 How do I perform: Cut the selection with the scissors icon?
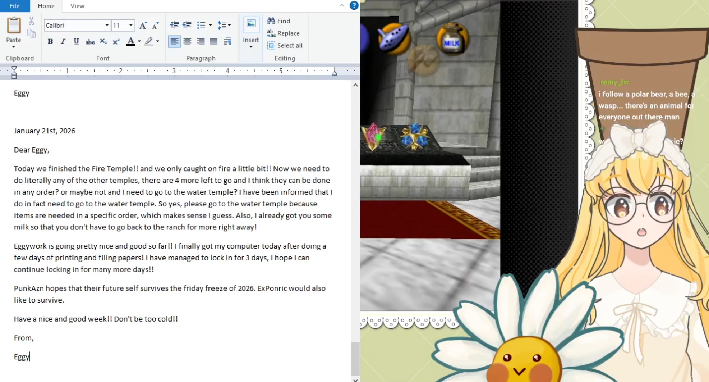tap(31, 21)
